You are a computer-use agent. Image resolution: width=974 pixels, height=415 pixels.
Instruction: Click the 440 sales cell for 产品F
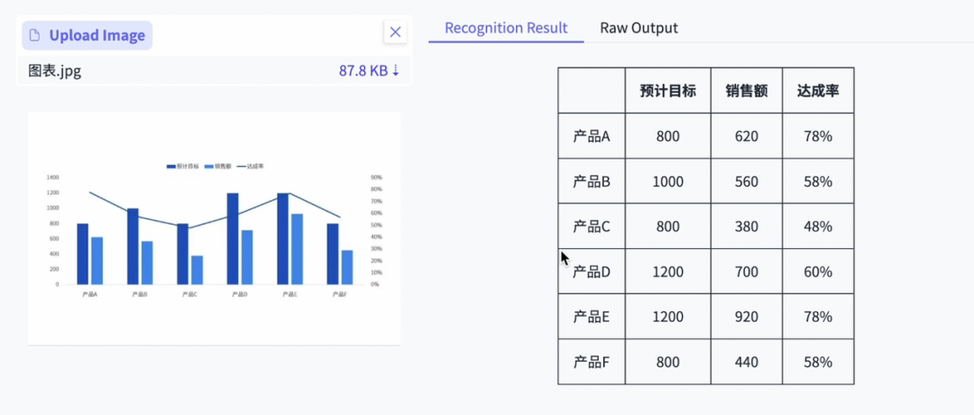[747, 362]
